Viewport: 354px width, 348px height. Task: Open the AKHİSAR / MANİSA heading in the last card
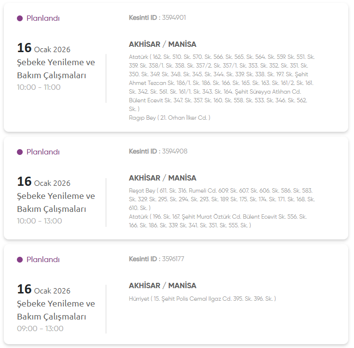[163, 286]
